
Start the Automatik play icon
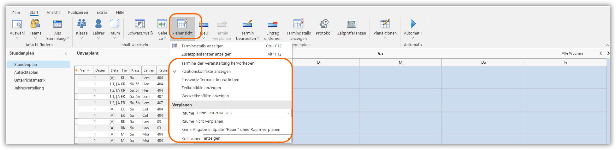(413, 24)
